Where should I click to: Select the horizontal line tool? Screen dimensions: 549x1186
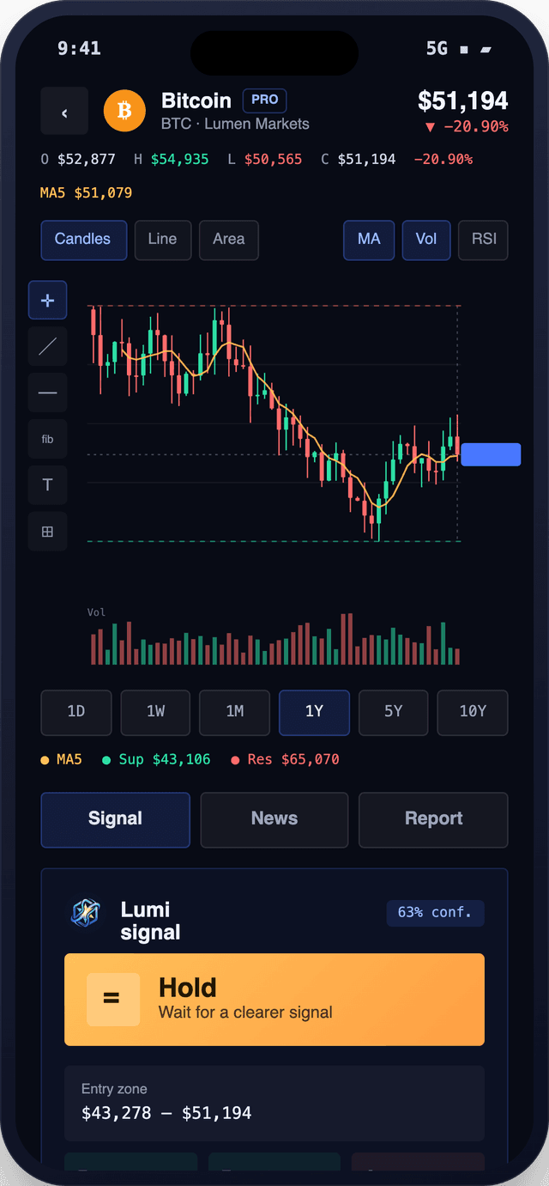point(47,392)
